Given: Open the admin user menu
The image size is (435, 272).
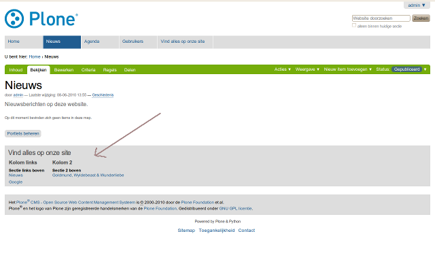Looking at the screenshot, I should [417, 5].
